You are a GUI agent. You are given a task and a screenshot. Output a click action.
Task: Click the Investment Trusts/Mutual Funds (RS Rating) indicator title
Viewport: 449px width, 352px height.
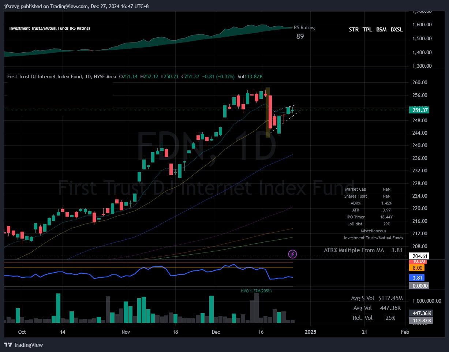coord(49,28)
